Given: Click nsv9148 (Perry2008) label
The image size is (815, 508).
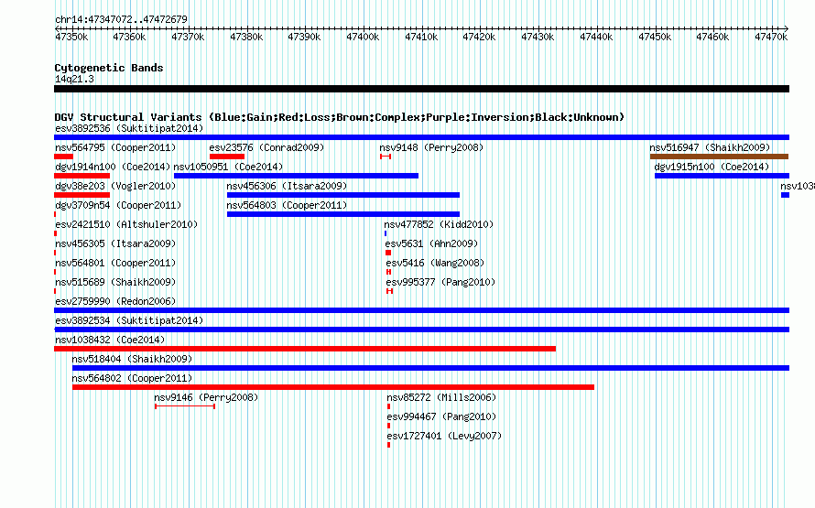Looking at the screenshot, I should click(431, 147).
